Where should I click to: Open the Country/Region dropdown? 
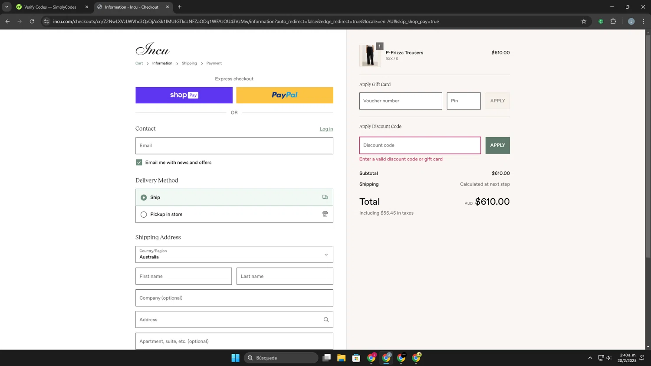pos(234,255)
